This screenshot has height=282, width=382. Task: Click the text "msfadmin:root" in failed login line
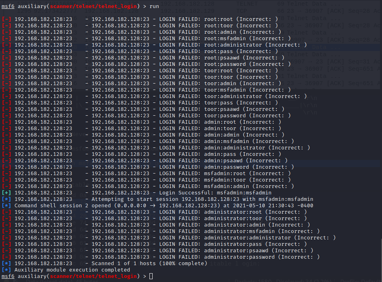click(225, 173)
